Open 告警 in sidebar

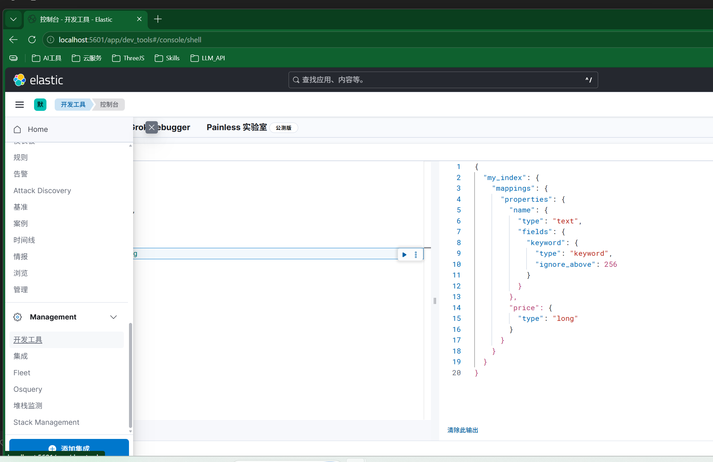click(x=20, y=174)
